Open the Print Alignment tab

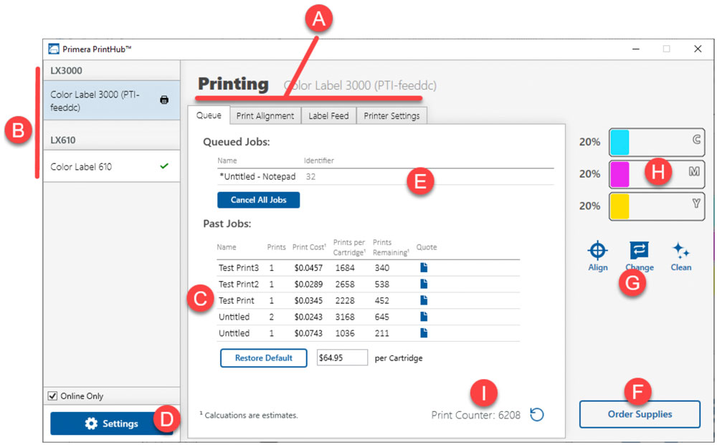pyautogui.click(x=265, y=115)
